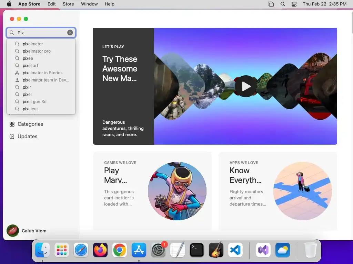Open the Apple menu

point(9,4)
